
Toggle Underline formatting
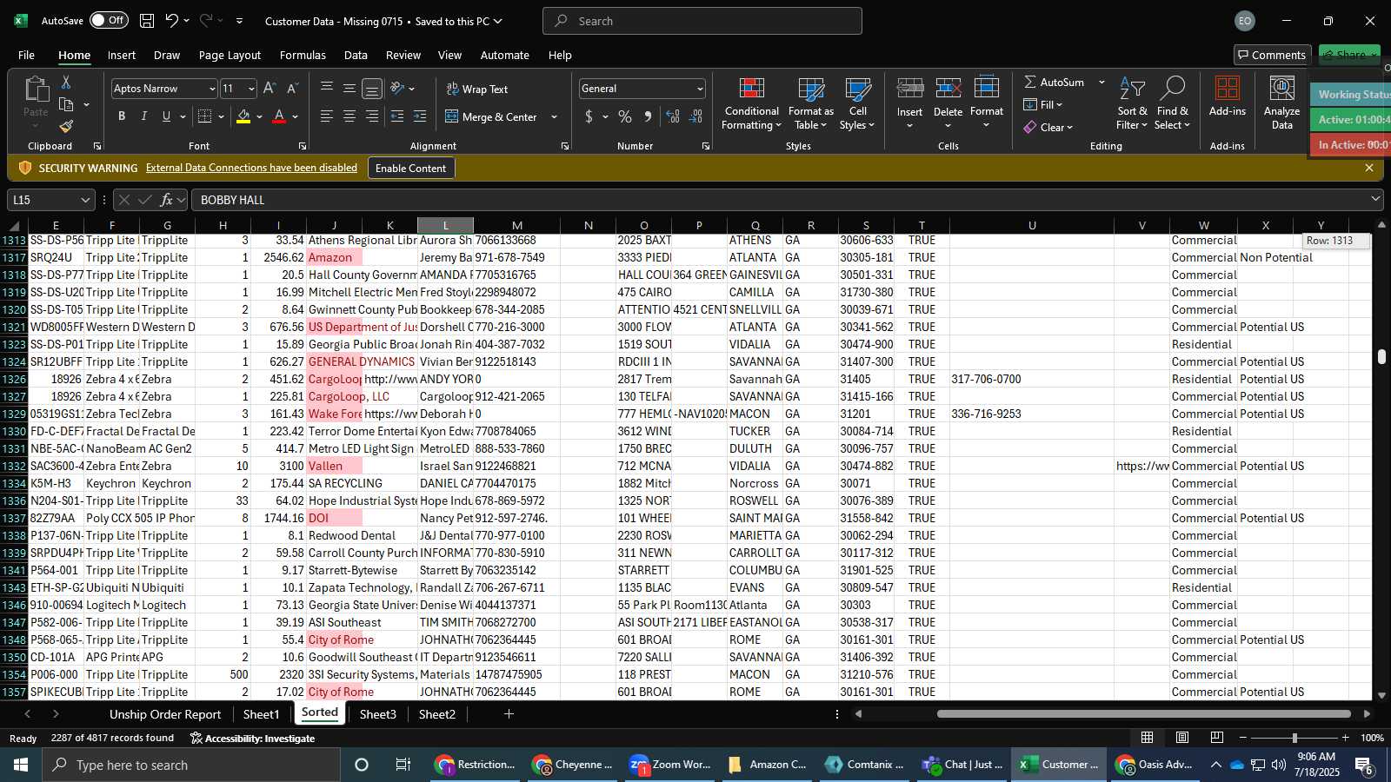(x=166, y=116)
